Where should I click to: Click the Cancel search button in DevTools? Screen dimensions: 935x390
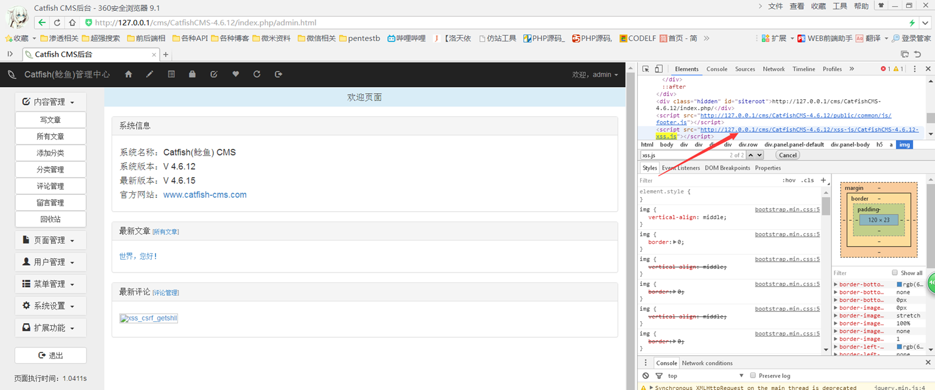pyautogui.click(x=787, y=155)
